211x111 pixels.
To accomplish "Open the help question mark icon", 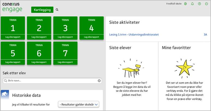I will pos(199,4).
